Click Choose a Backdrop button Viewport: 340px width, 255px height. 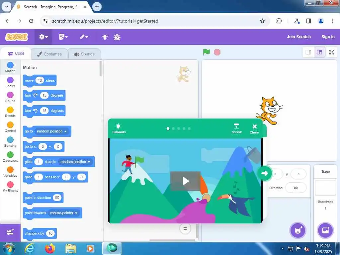coord(325,230)
